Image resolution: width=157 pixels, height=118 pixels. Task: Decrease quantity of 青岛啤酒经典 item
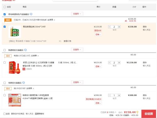[x=109, y=27]
